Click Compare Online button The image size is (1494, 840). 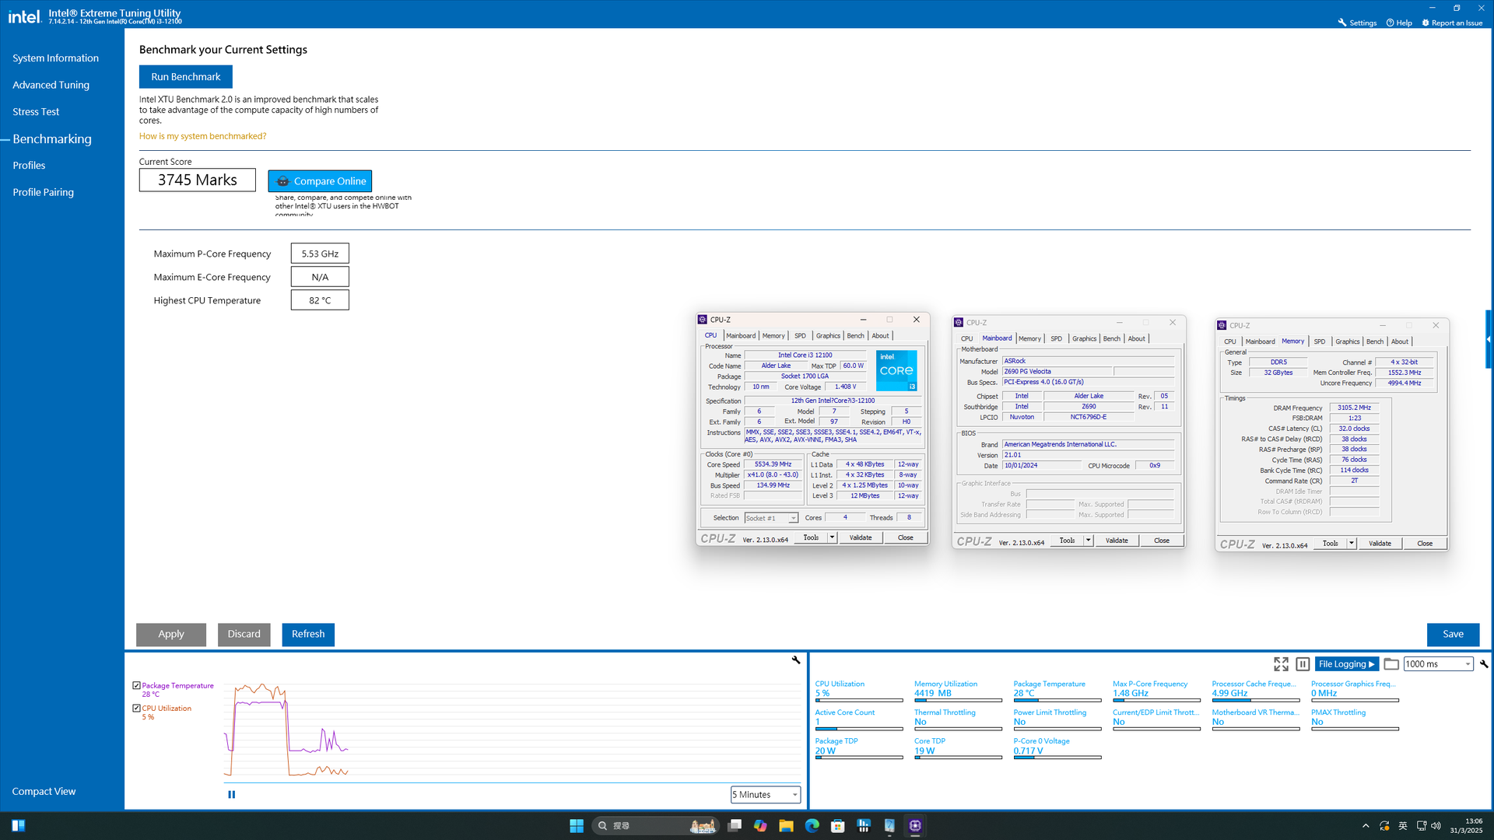pos(320,181)
